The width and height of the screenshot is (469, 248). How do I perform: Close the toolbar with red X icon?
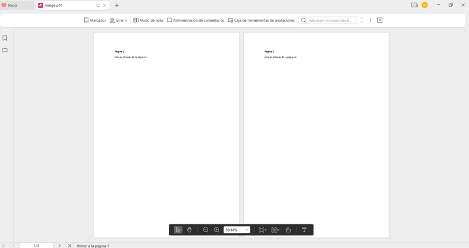pos(380,20)
